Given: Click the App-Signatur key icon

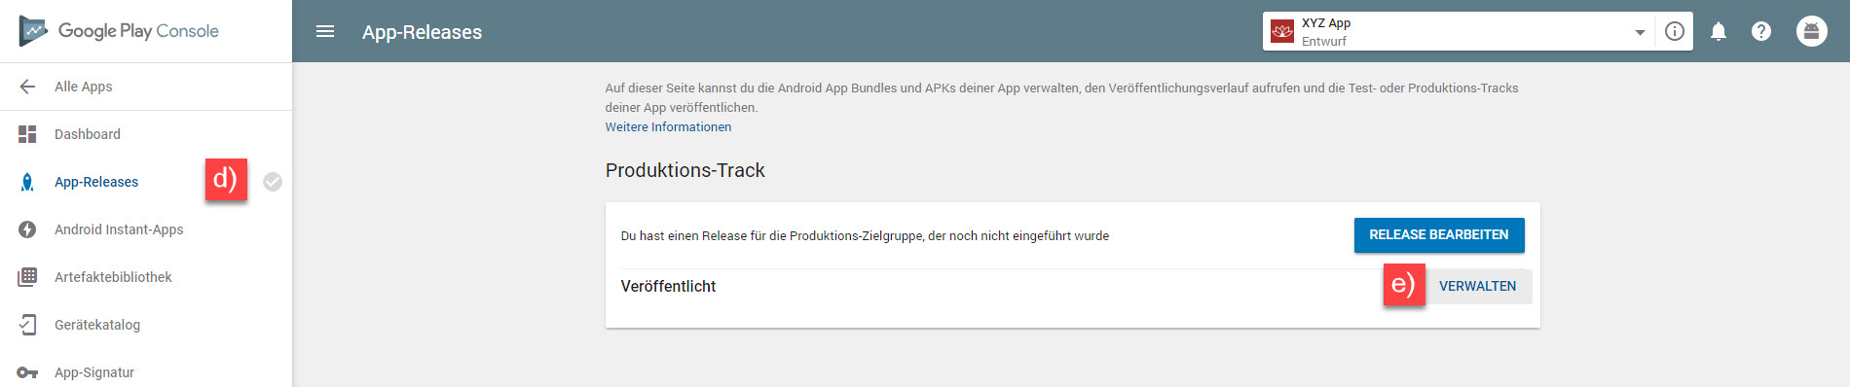Looking at the screenshot, I should (x=27, y=372).
